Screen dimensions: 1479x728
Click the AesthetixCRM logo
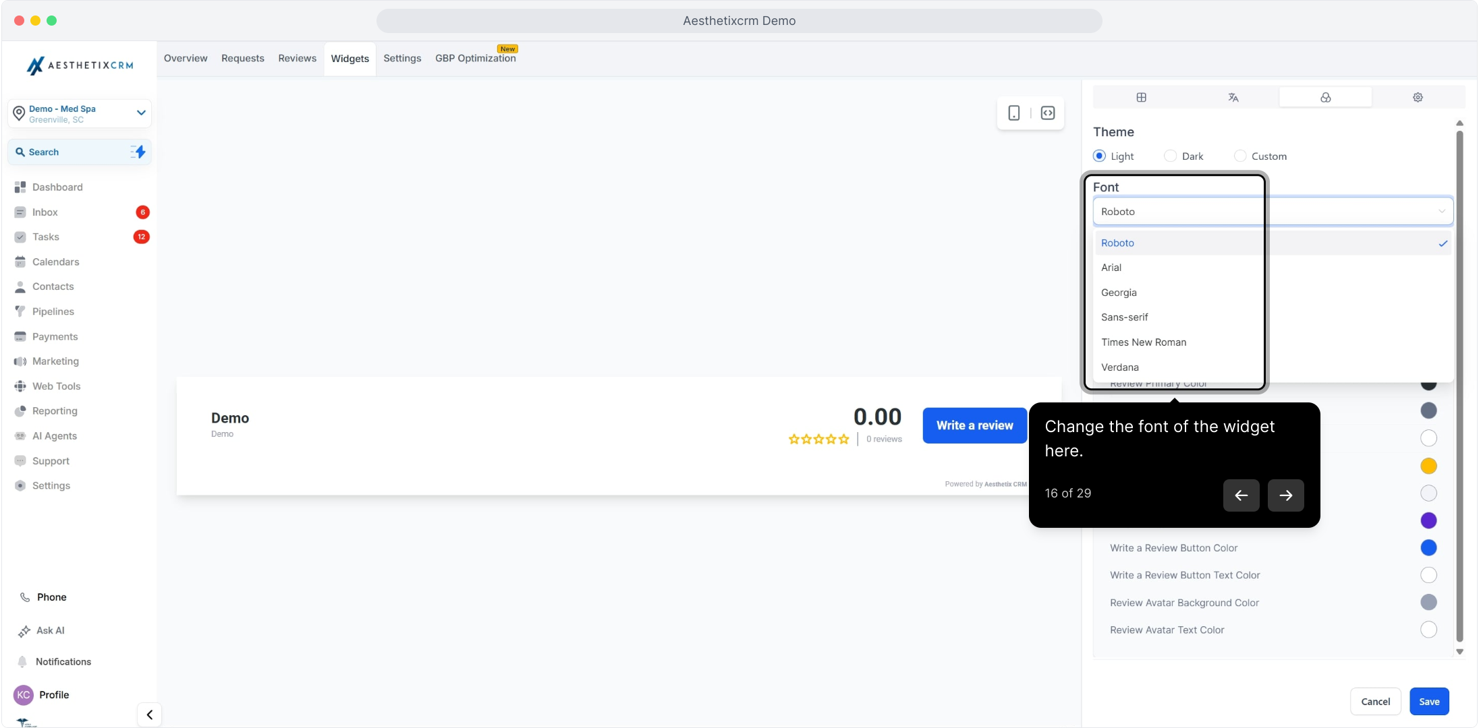click(x=80, y=65)
